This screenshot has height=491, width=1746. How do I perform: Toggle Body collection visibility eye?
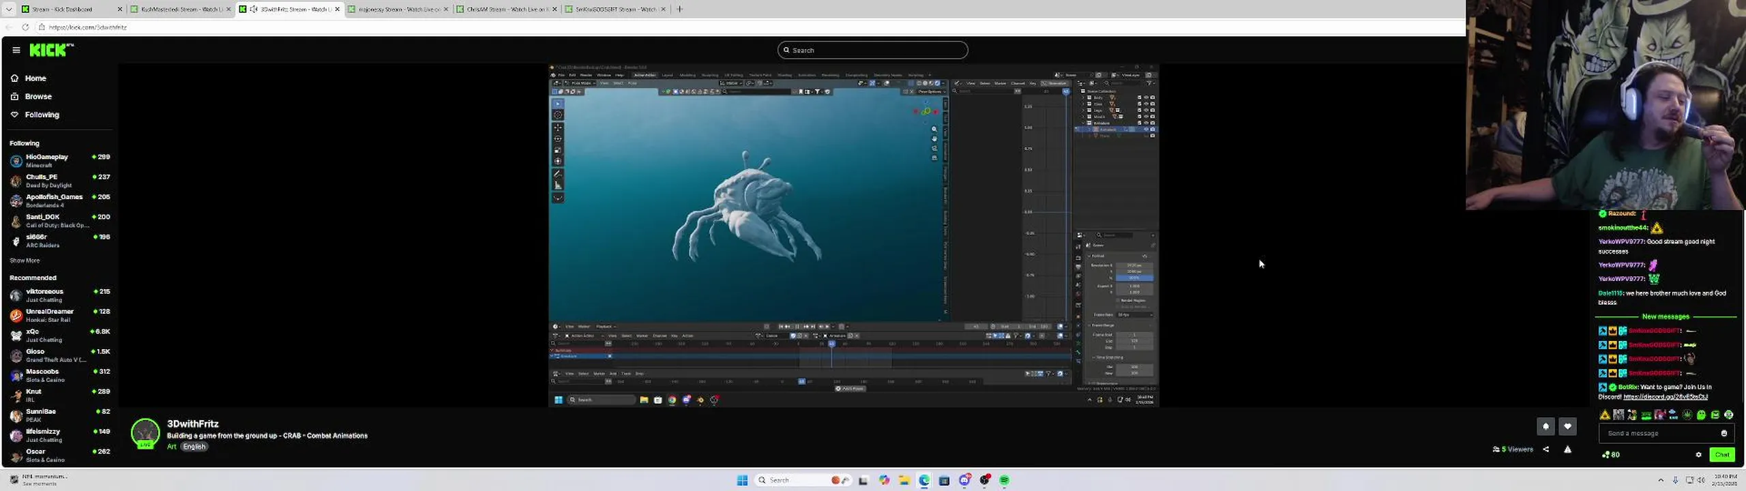(x=1146, y=98)
